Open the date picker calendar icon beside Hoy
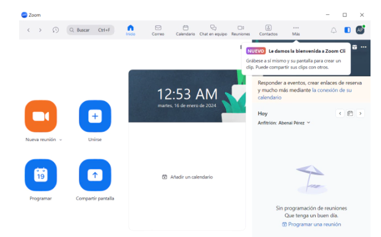This screenshot has width=381, height=237. click(x=350, y=113)
